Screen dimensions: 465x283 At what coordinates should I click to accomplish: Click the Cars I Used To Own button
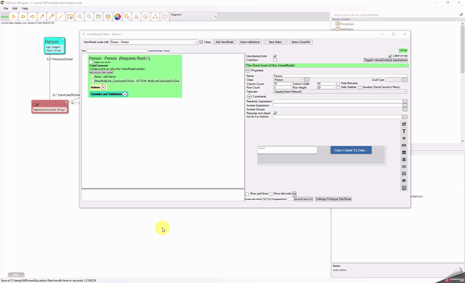click(x=350, y=150)
